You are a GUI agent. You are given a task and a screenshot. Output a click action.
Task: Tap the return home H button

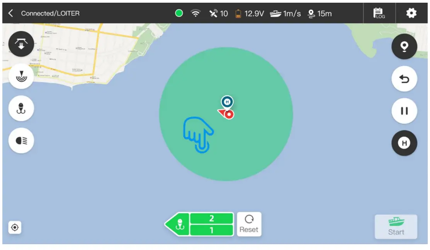pyautogui.click(x=404, y=143)
